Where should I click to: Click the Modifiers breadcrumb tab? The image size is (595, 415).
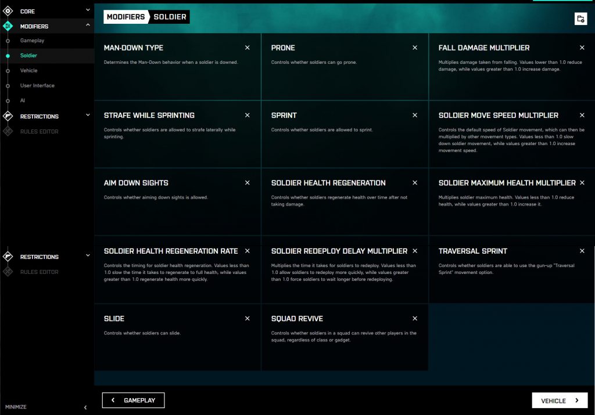click(126, 17)
